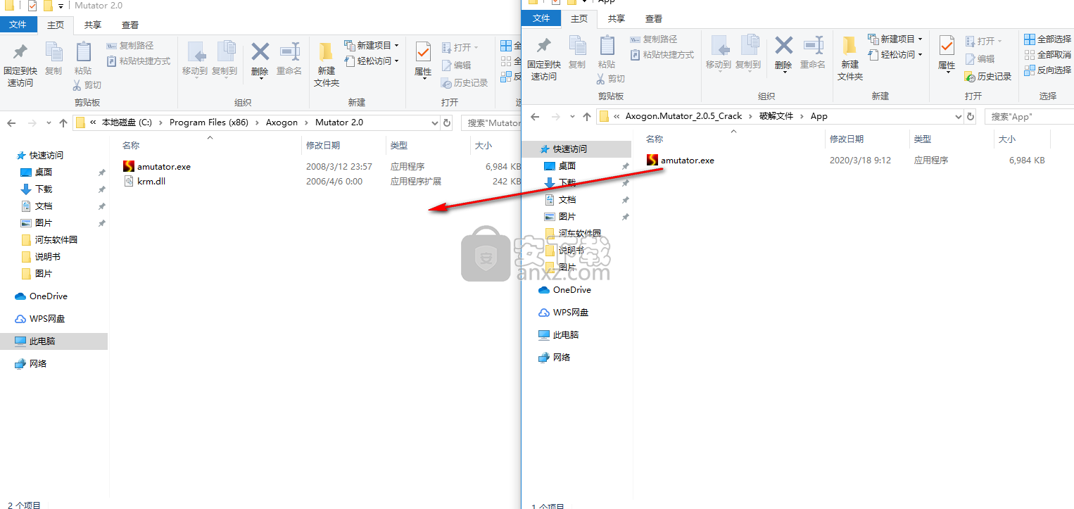1074x509 pixels.
Task: Click Delete (删除) icon in Mutator window
Action: click(260, 52)
